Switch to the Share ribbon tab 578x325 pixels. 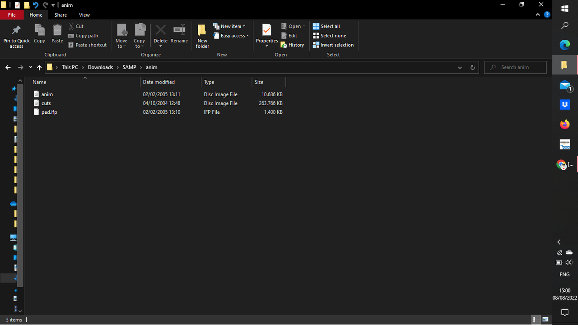click(x=61, y=15)
